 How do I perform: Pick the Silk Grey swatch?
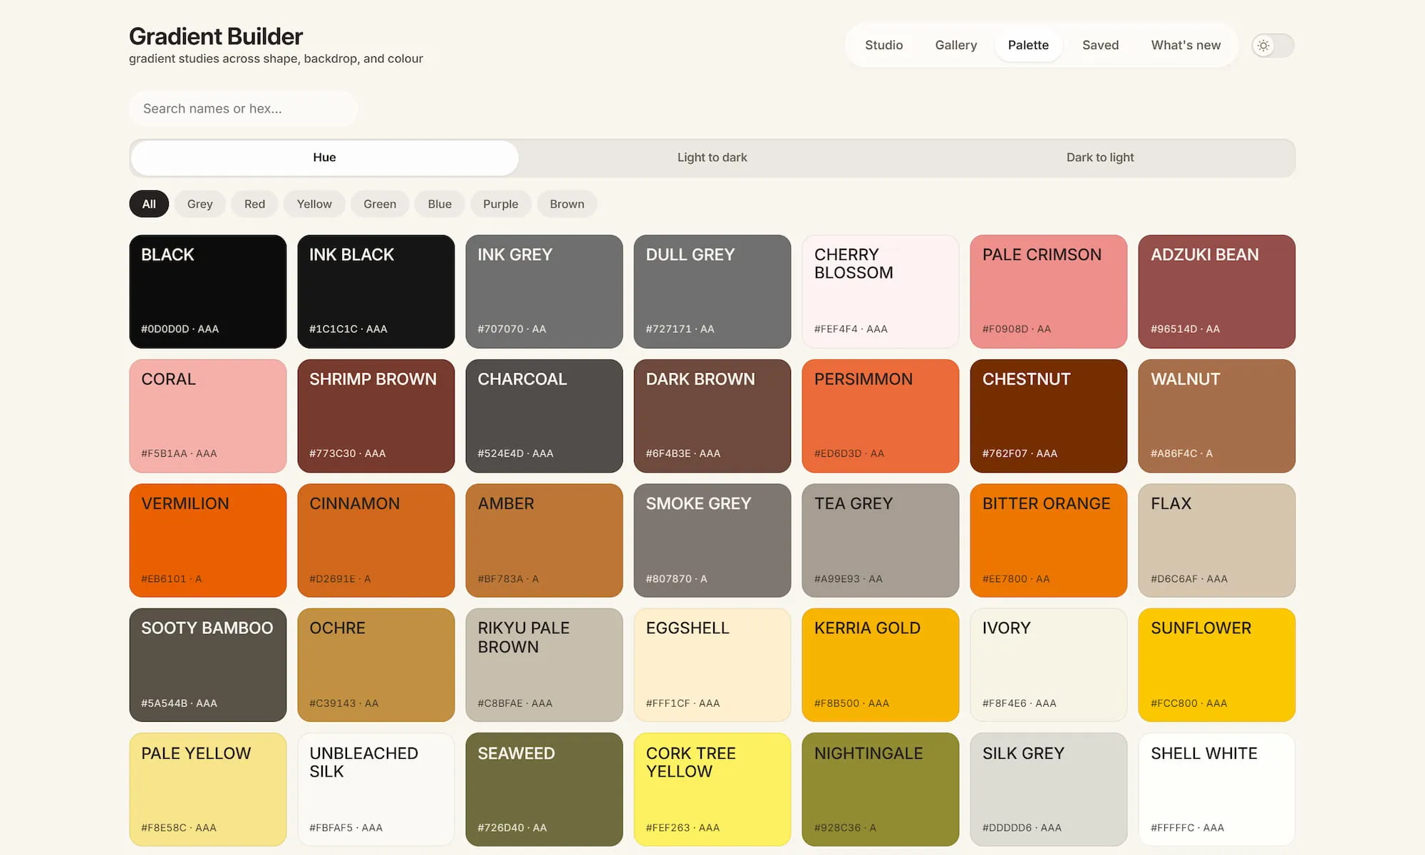tap(1049, 789)
